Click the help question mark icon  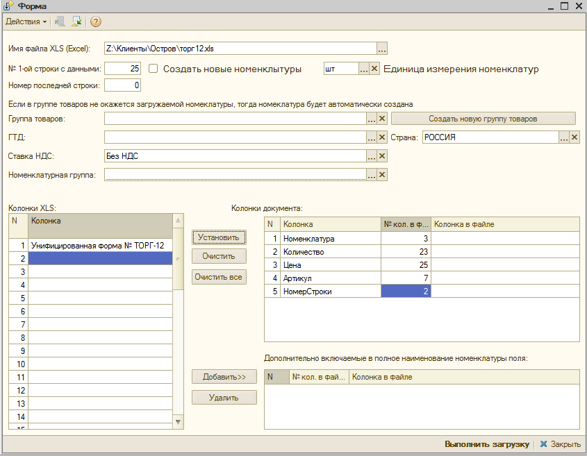pyautogui.click(x=95, y=22)
